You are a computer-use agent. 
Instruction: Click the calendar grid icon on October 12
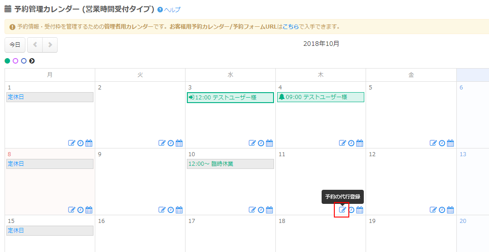pos(450,210)
